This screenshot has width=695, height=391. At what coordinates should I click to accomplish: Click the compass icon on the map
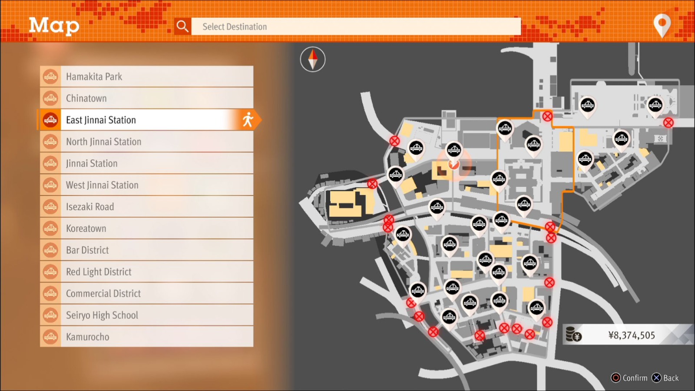pyautogui.click(x=313, y=59)
